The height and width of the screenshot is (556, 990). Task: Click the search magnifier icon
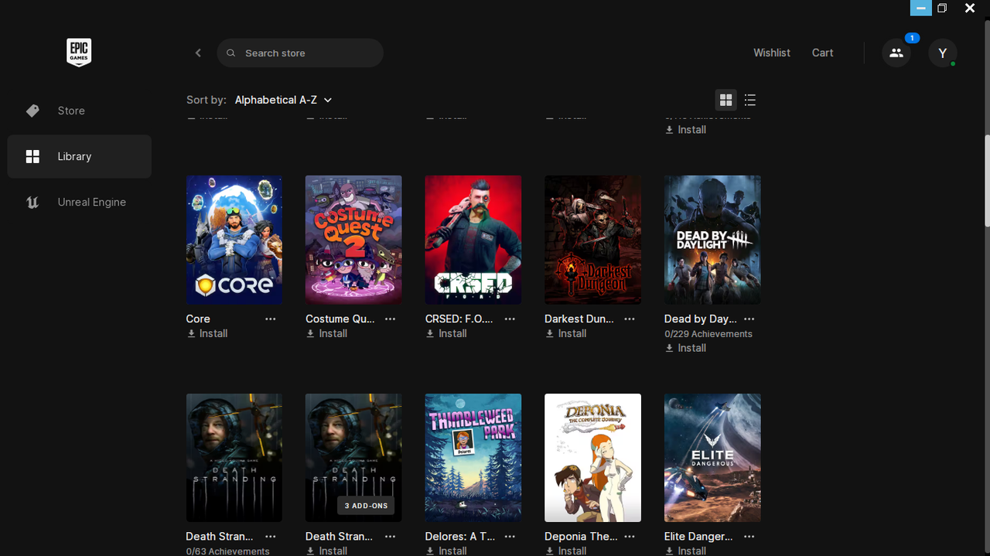tap(231, 53)
